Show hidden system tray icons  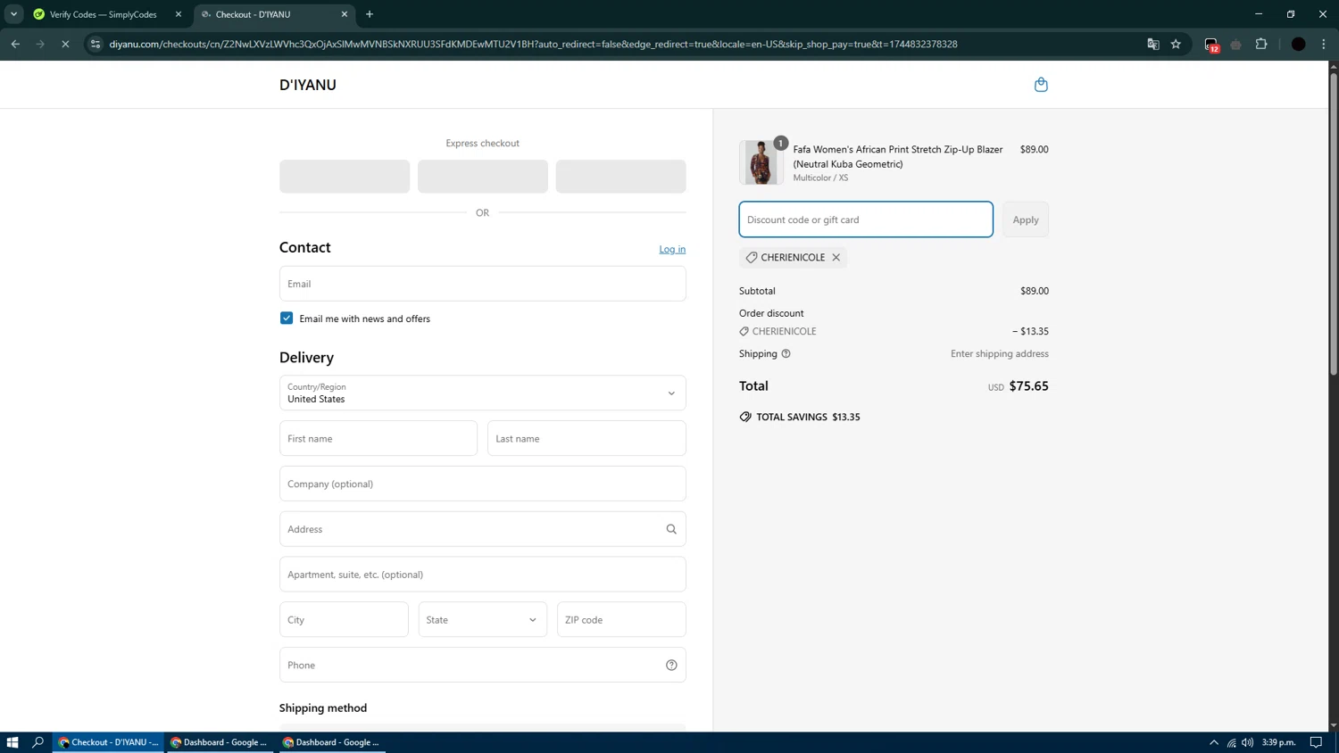pos(1214,742)
